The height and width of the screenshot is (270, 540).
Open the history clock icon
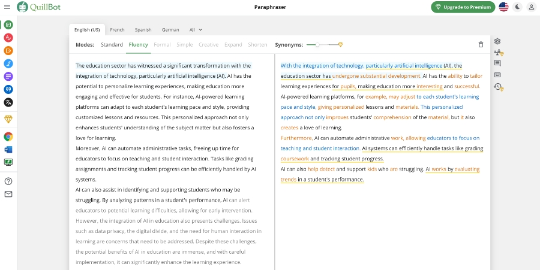(x=498, y=87)
